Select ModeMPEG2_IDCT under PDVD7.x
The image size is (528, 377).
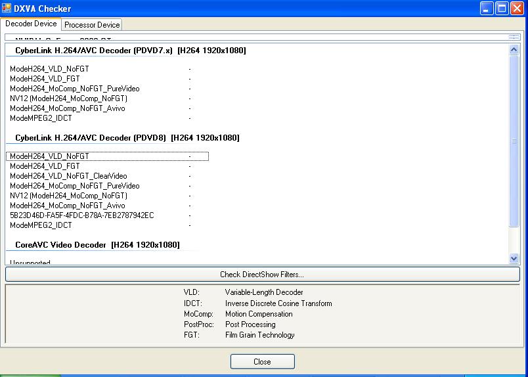(108, 118)
